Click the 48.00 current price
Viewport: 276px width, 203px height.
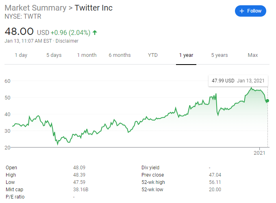tap(19, 32)
